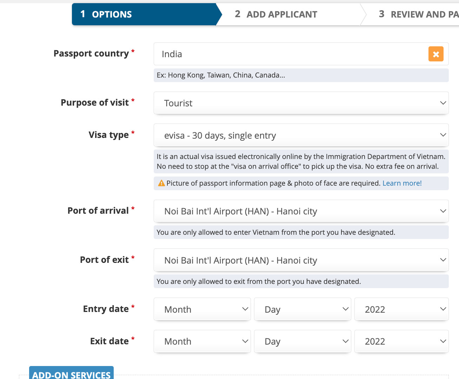This screenshot has height=379, width=459.
Task: Clear the India passport country selection
Action: 436,54
